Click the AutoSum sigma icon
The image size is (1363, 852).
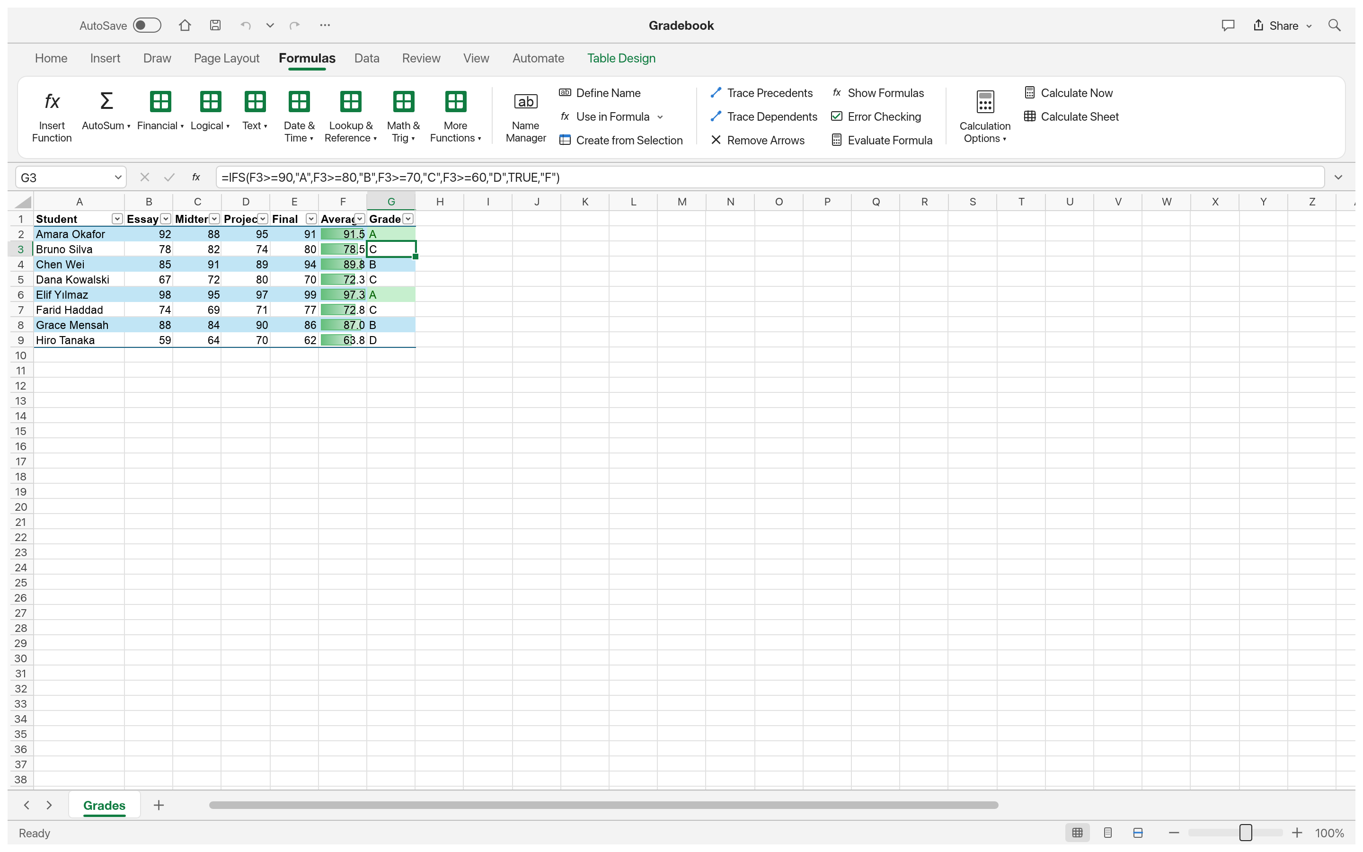point(106,101)
